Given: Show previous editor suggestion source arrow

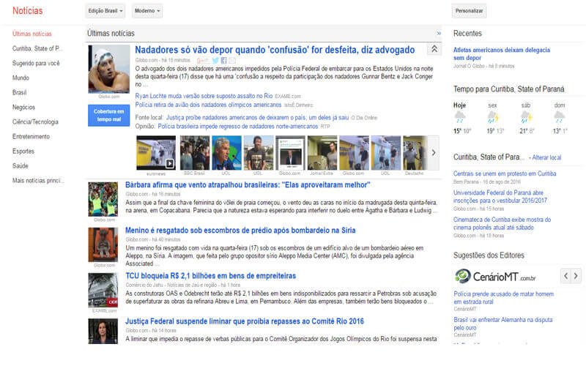Looking at the screenshot, I should click(565, 276).
